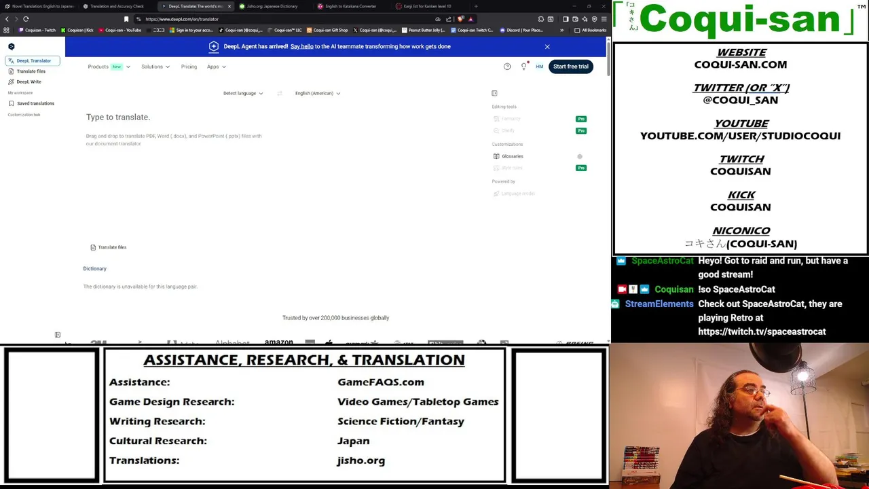
Task: Open Coqui-san - YouTube bookmark
Action: click(x=120, y=30)
